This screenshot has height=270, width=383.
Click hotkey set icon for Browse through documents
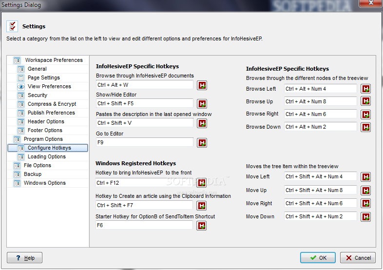coord(202,85)
